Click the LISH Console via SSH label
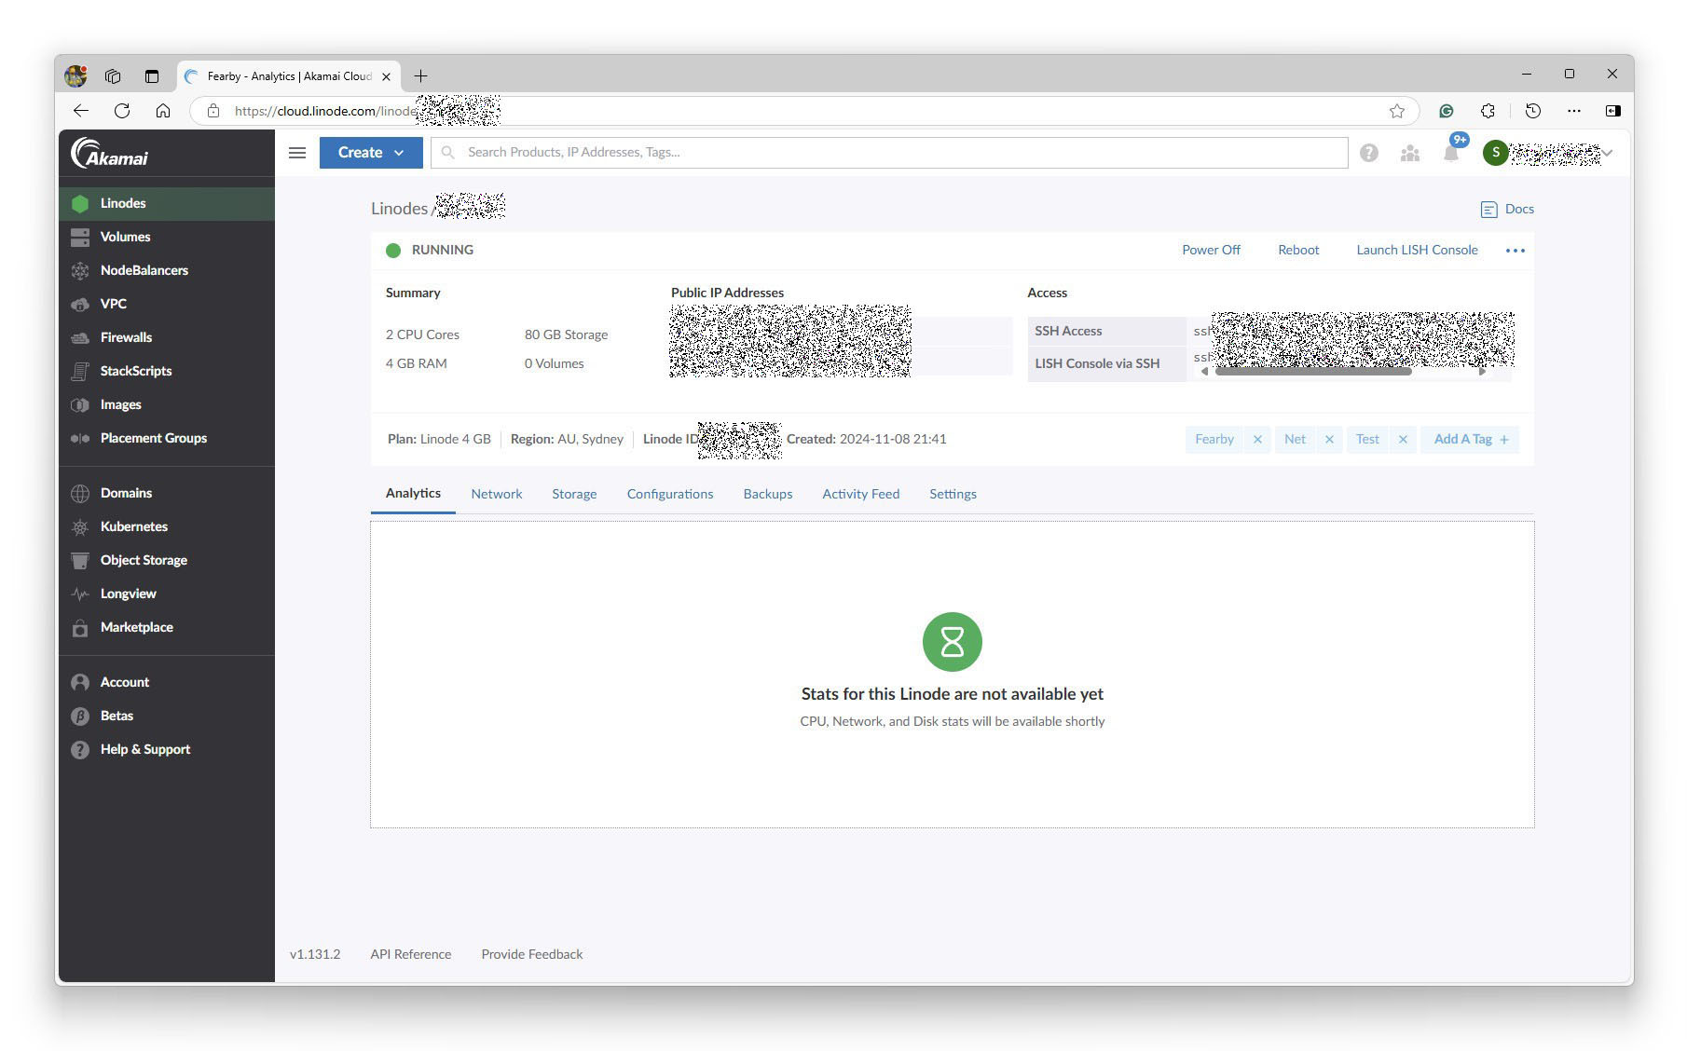 [1097, 364]
